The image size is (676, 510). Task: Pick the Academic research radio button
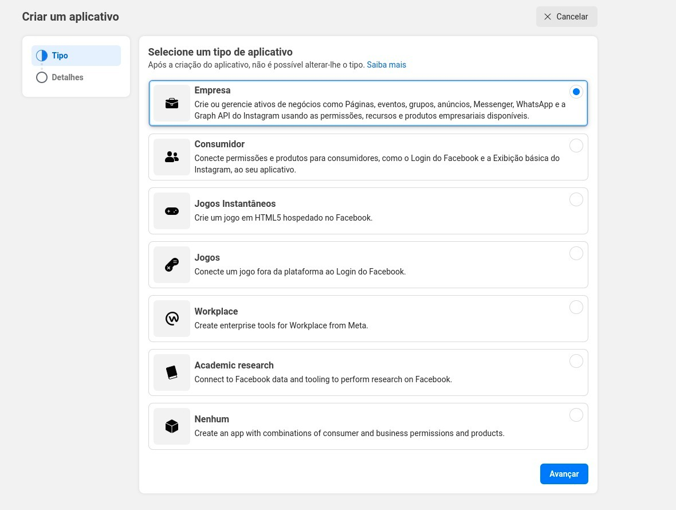576,361
